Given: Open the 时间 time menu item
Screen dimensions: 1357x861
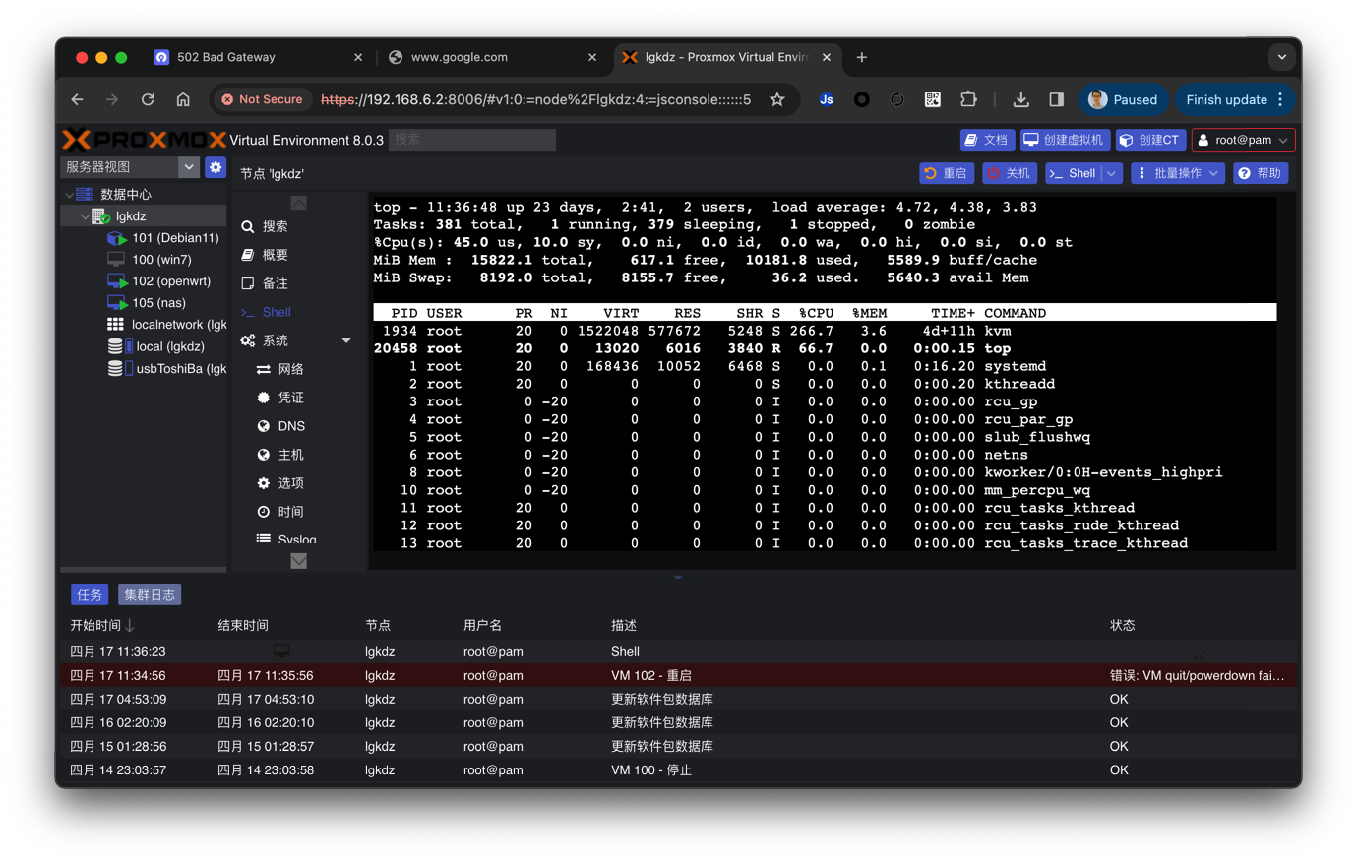Looking at the screenshot, I should (290, 512).
